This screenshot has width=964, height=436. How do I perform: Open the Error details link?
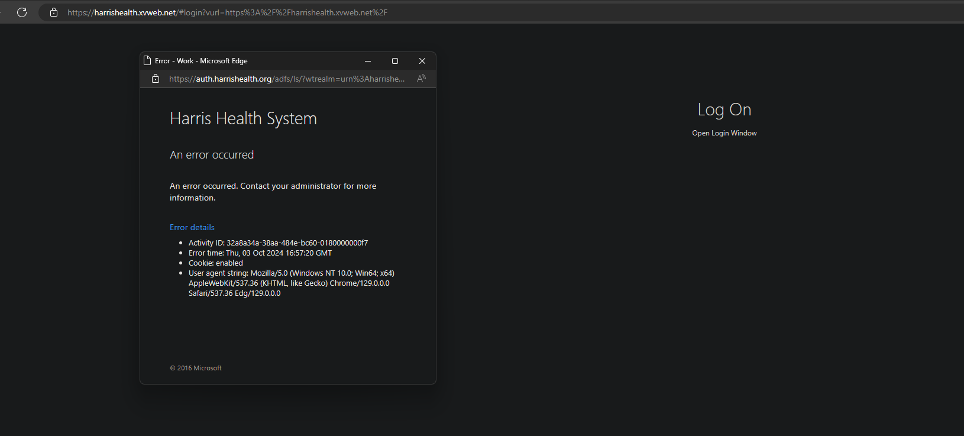192,227
